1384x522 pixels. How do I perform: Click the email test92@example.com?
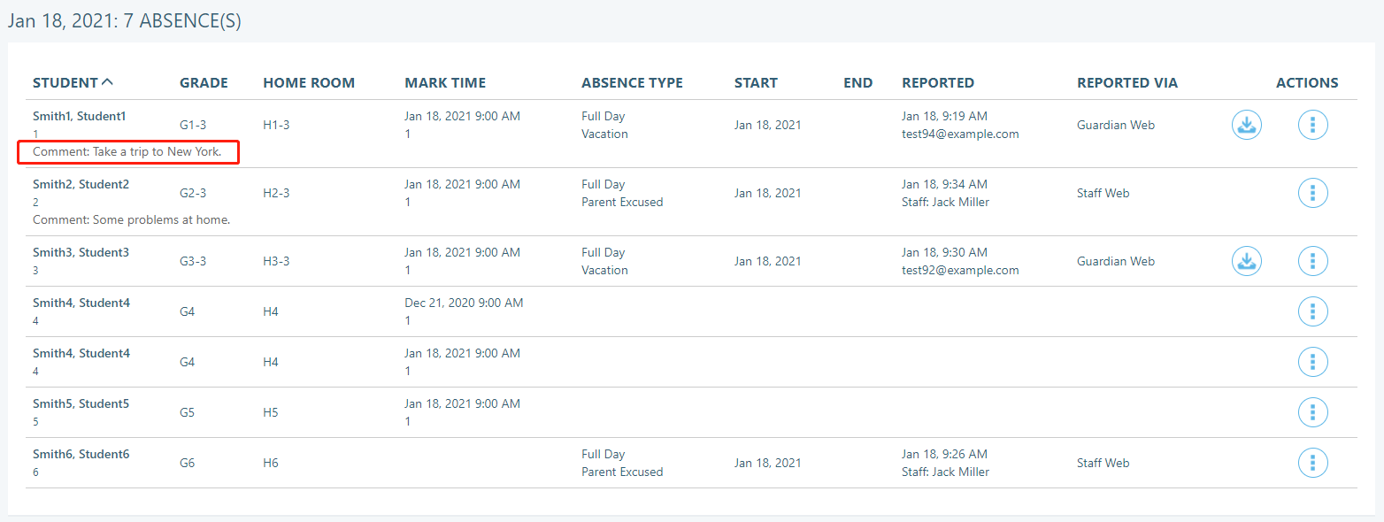tap(960, 270)
